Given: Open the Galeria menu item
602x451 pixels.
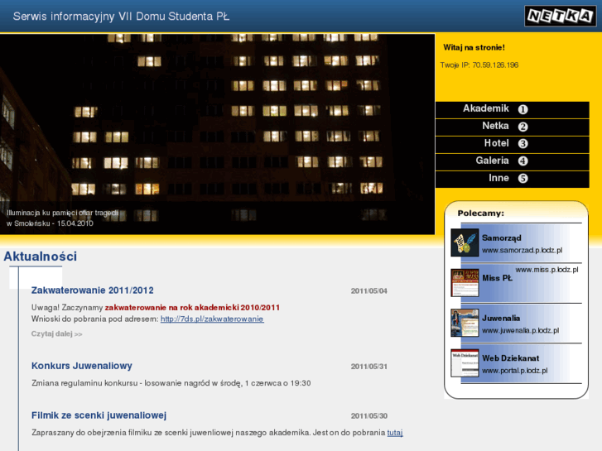Looking at the screenshot, I should (513, 161).
